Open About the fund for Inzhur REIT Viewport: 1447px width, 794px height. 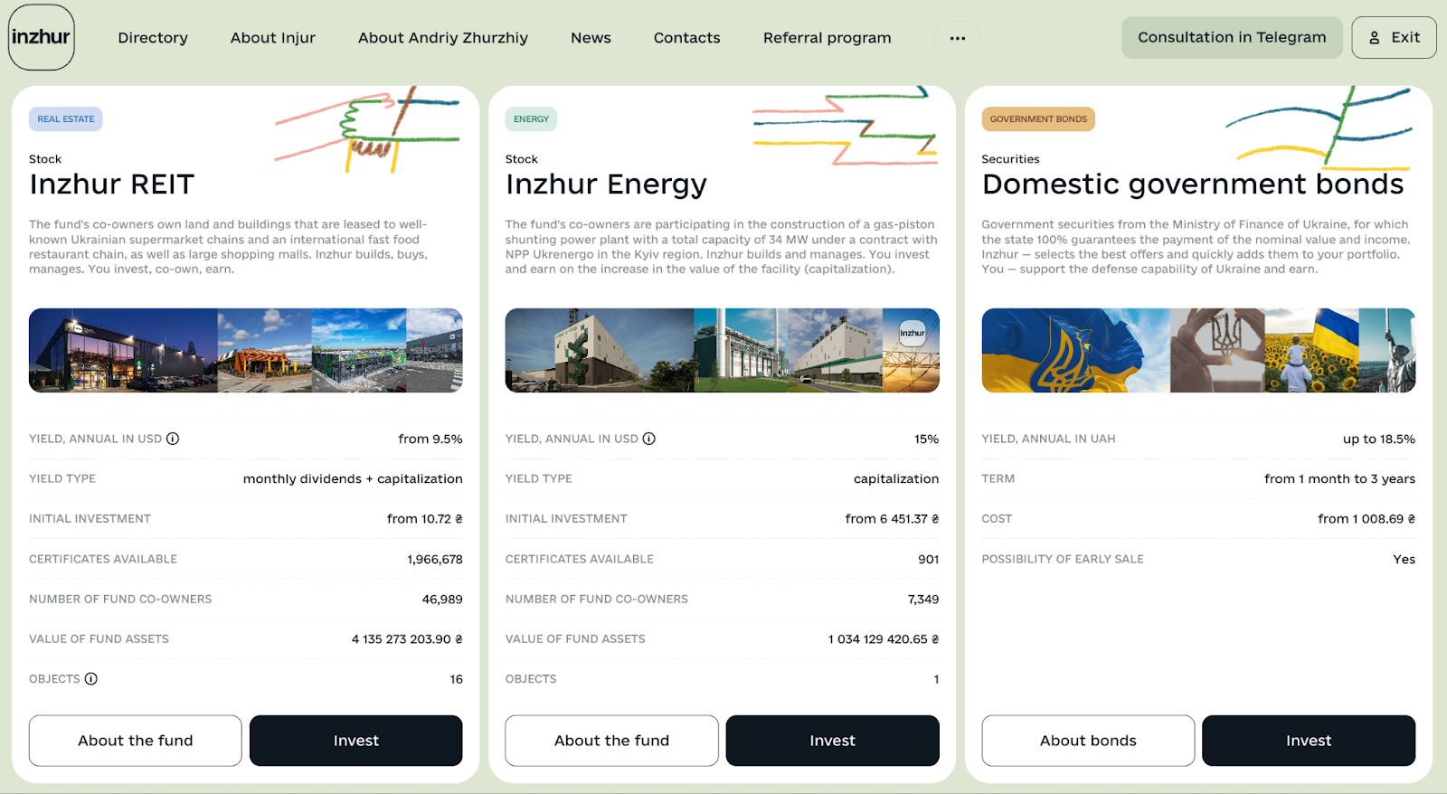(x=136, y=741)
